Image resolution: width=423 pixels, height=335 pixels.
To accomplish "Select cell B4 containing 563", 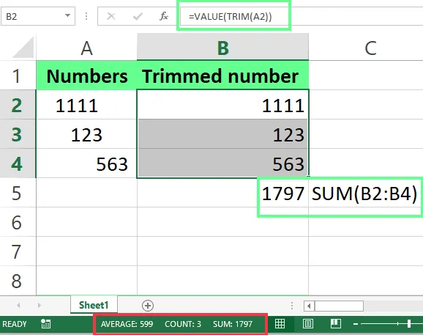I will (222, 163).
